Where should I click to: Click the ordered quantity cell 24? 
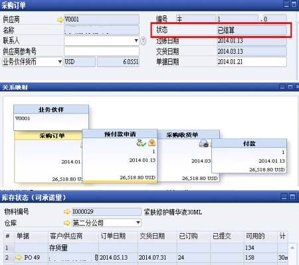194,258
